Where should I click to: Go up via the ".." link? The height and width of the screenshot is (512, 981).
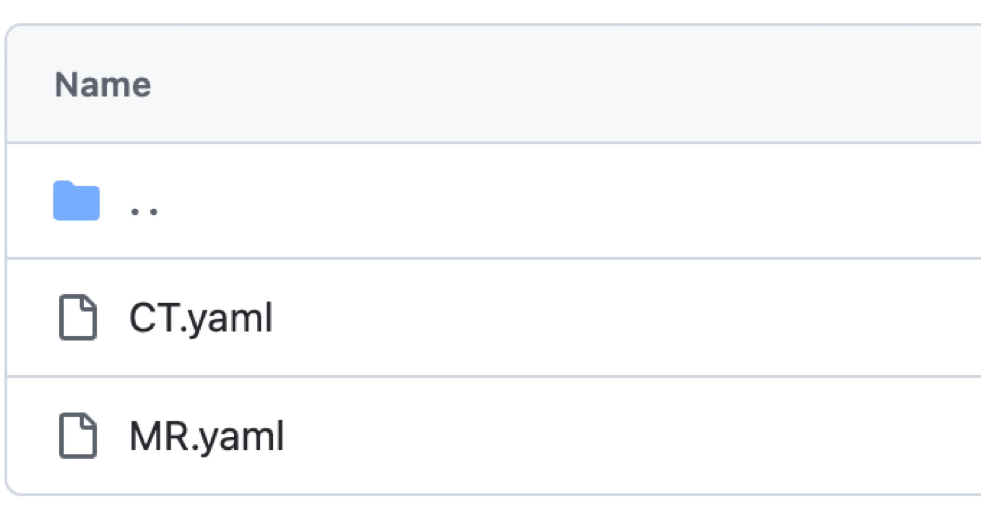coord(144,212)
